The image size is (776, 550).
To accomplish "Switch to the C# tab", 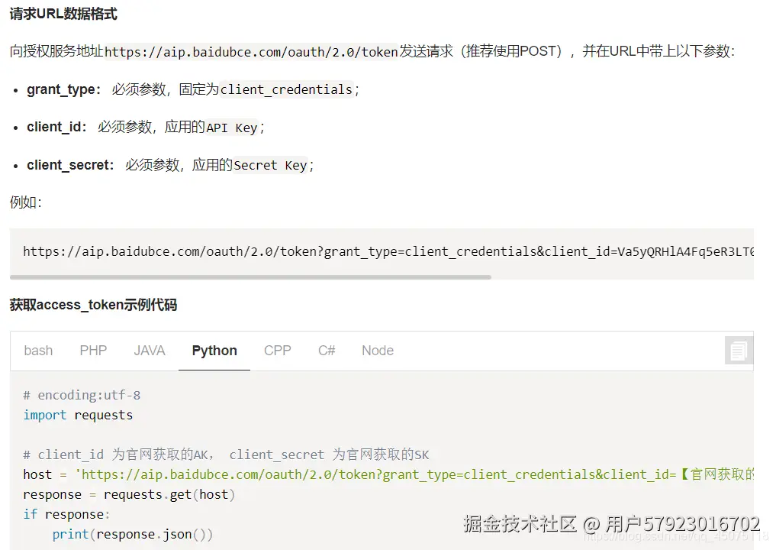I will point(327,351).
